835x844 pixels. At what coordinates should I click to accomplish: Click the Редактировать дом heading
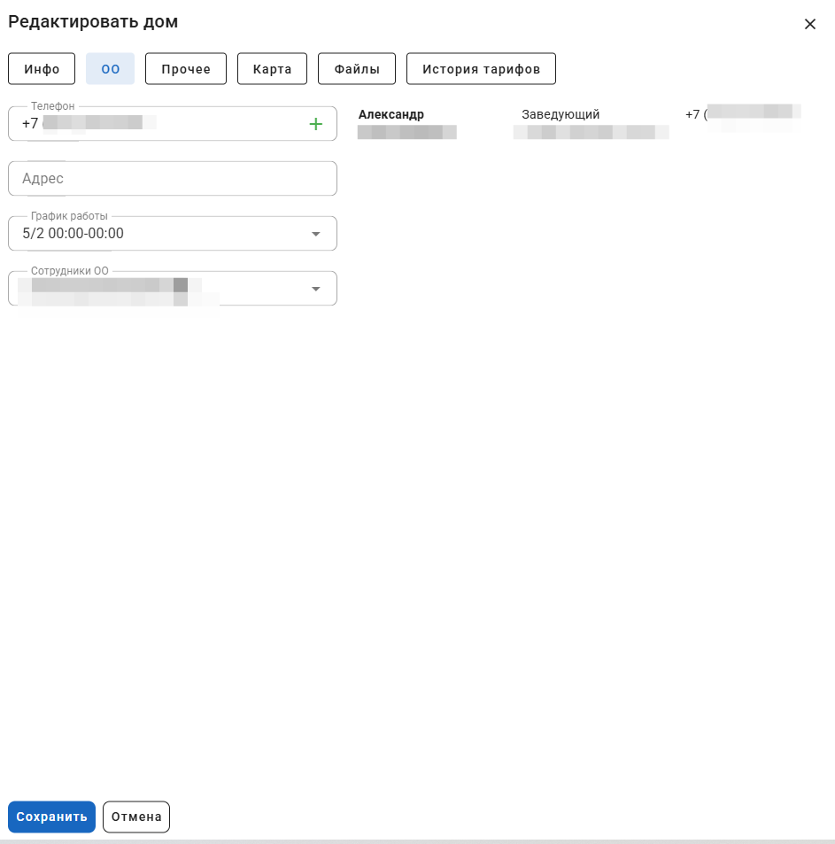pos(93,22)
